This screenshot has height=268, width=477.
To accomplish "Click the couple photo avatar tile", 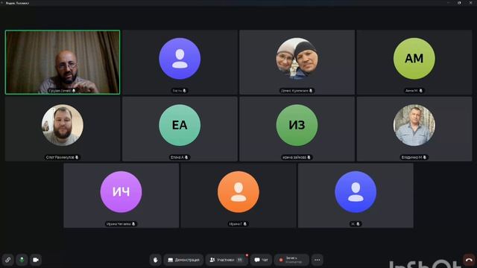I will [297, 58].
